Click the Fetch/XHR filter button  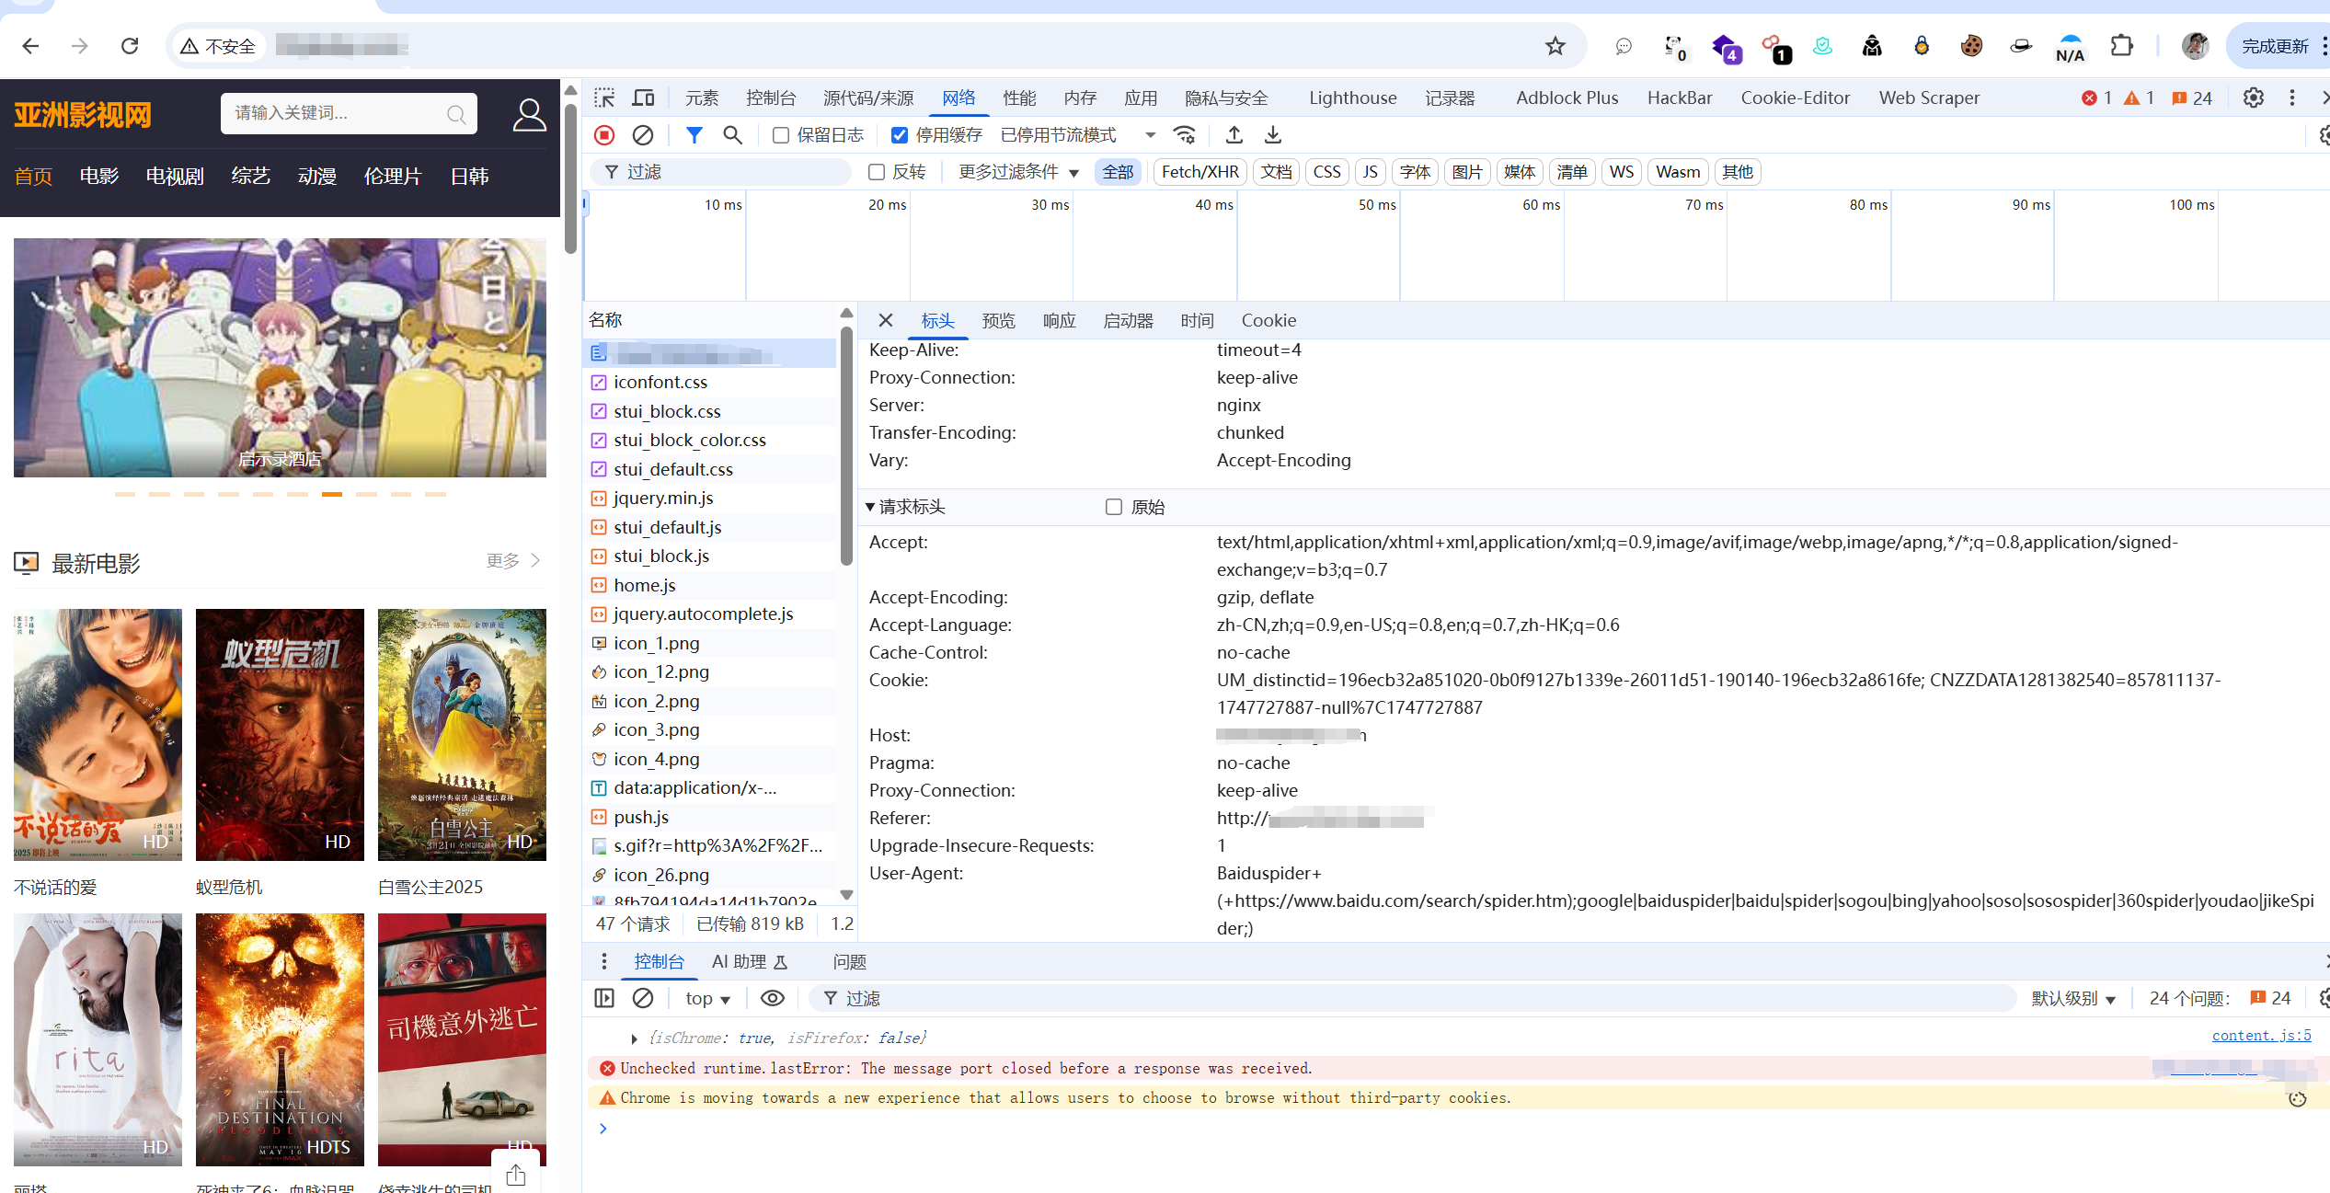1199,172
